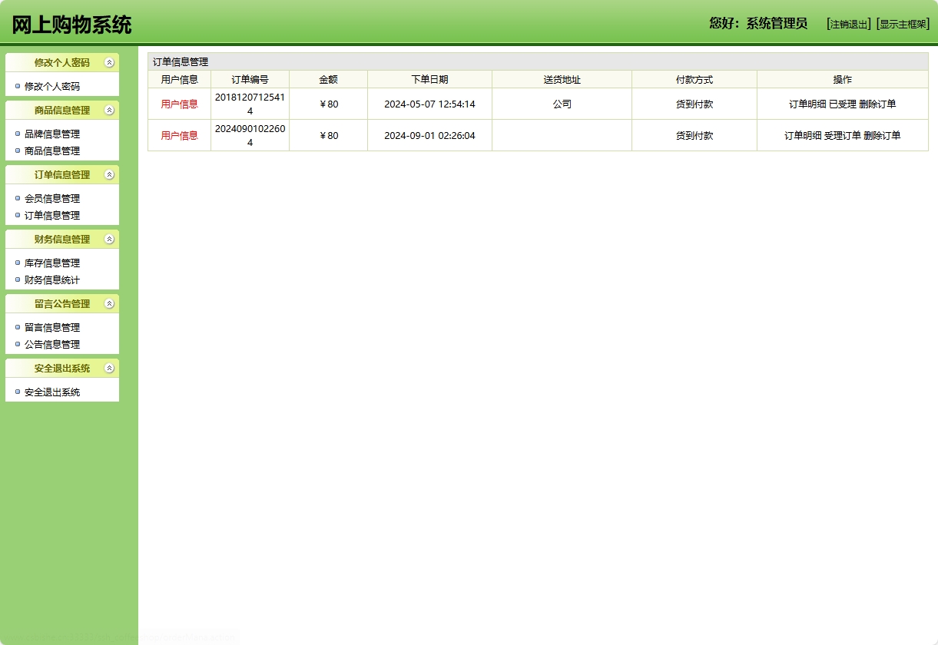
Task: Click order number 20181207125414
Action: click(250, 104)
